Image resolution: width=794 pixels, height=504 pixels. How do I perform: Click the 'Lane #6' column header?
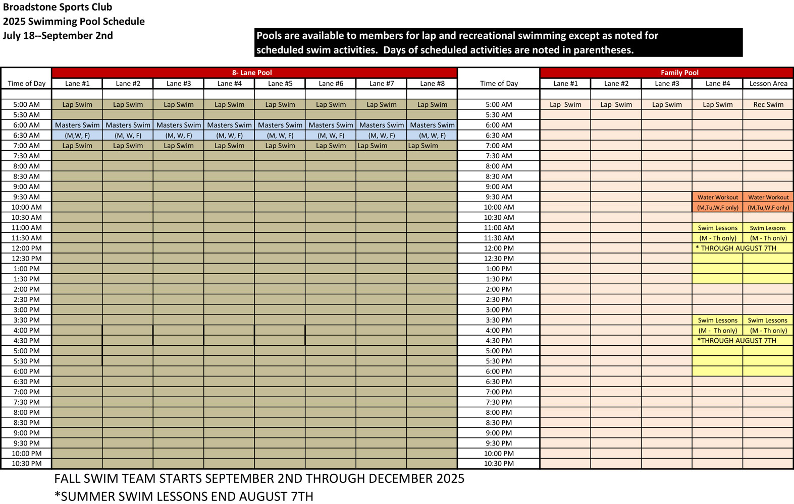tap(331, 84)
